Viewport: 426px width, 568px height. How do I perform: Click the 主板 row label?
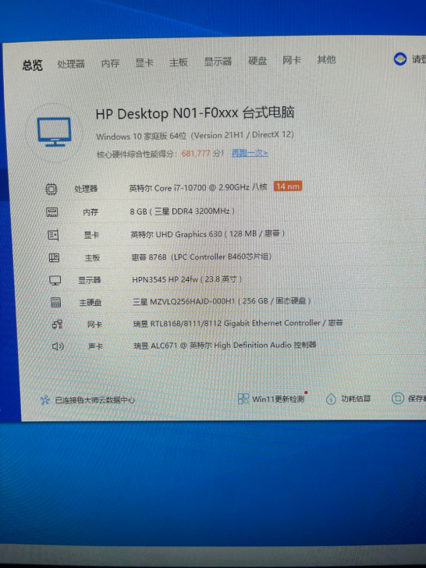(x=92, y=257)
